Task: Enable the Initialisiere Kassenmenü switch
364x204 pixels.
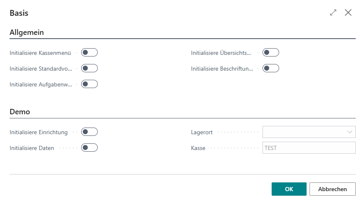Action: click(89, 52)
